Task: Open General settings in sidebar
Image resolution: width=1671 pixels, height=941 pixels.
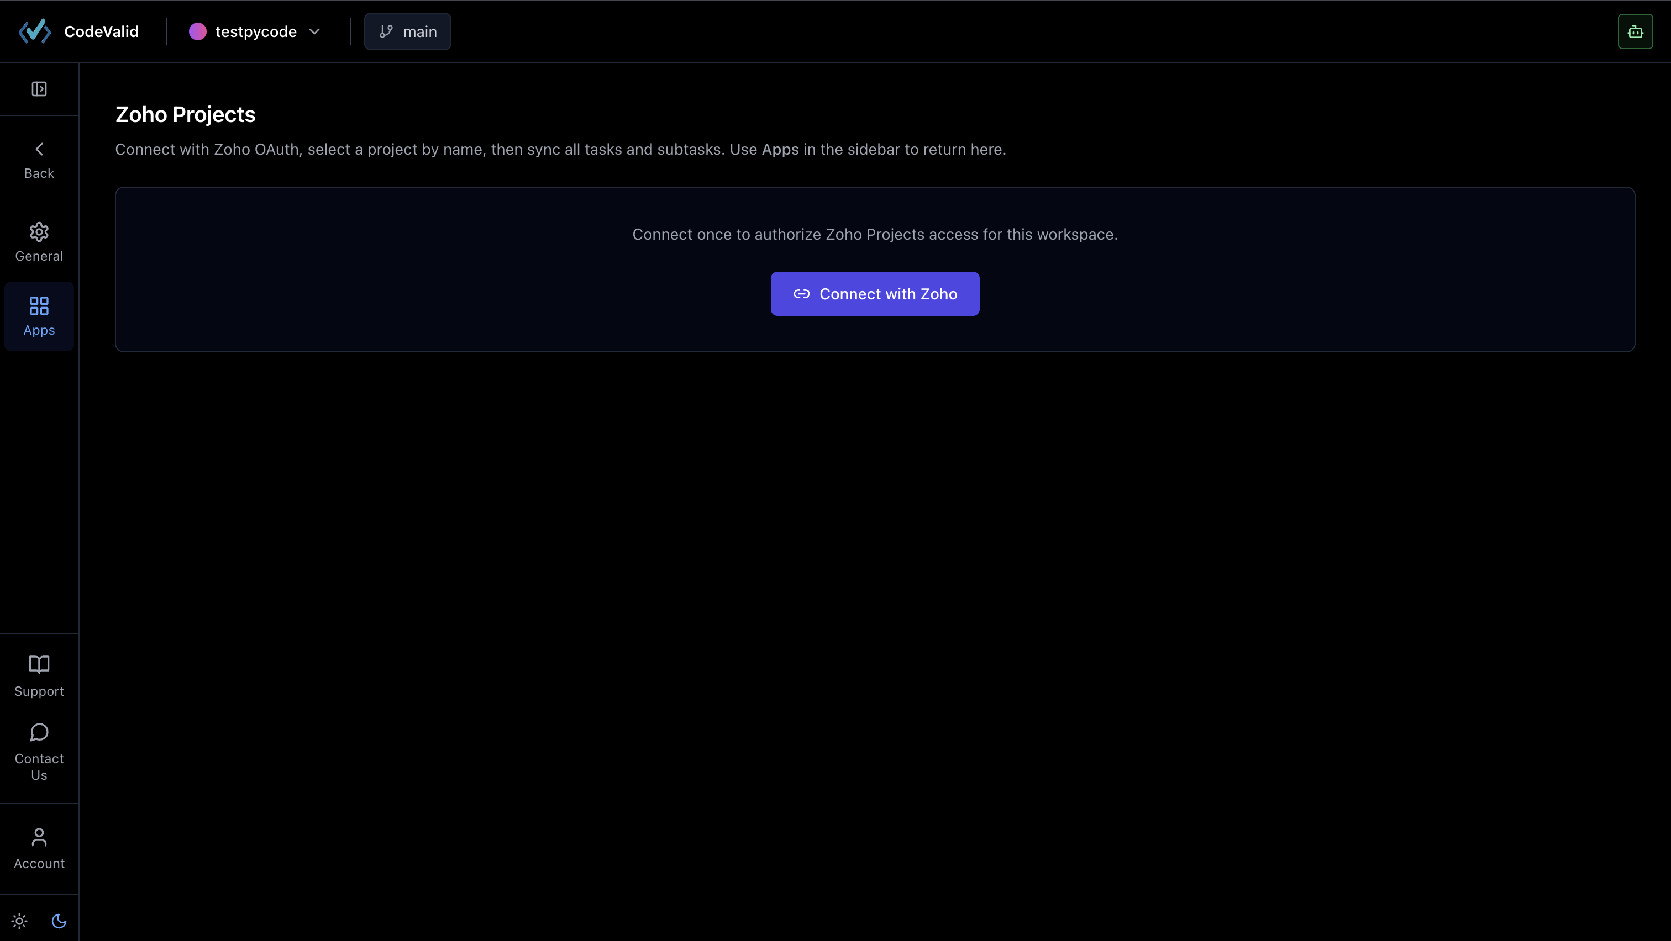Action: 39,243
